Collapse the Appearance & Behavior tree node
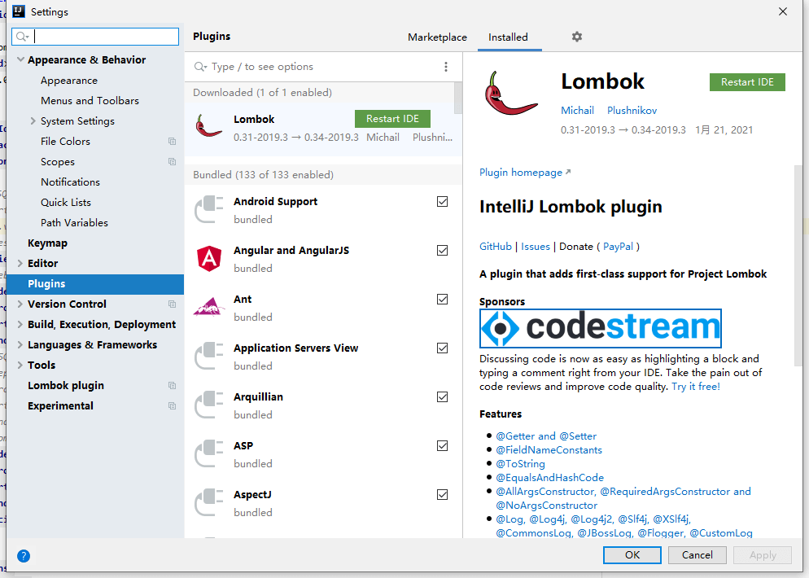Screen dimensions: 809x578 coord(20,60)
